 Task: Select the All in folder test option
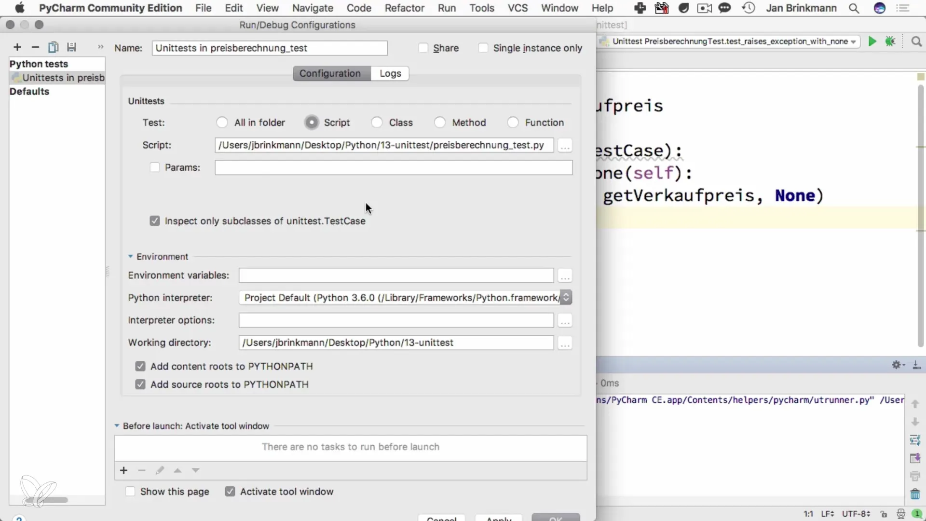222,123
